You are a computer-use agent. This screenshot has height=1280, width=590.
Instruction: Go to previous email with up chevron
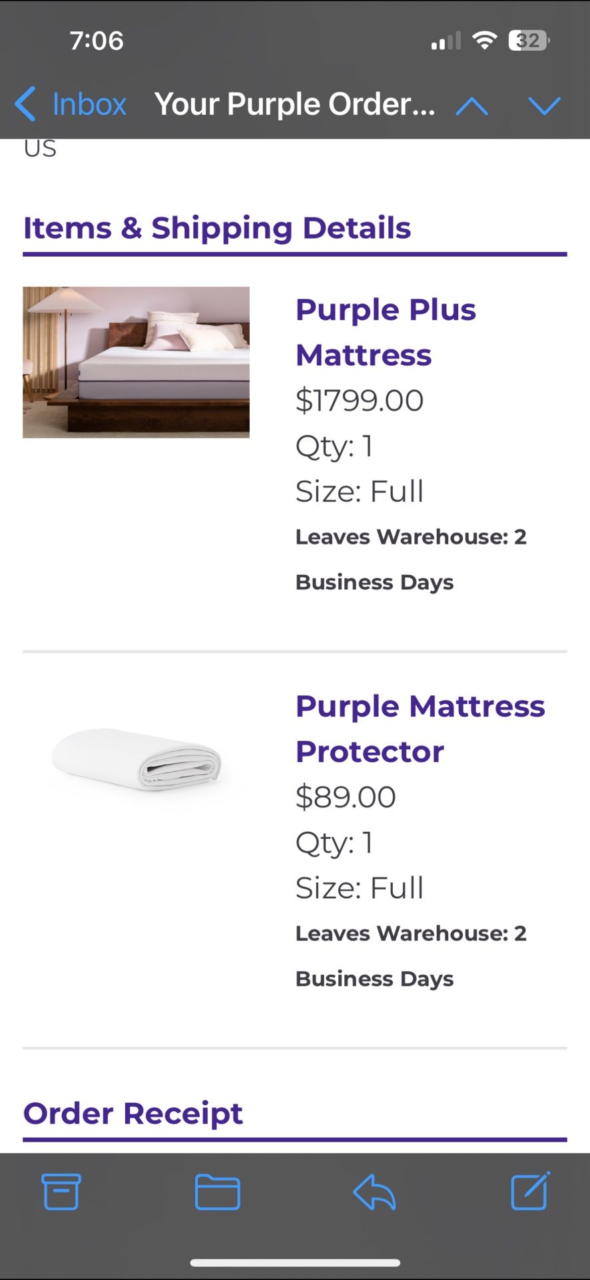(473, 105)
